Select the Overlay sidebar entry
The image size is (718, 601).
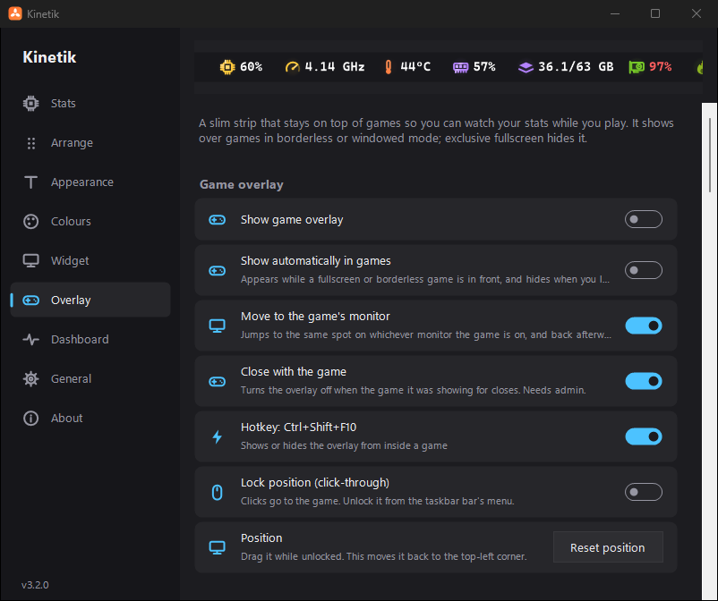tap(90, 300)
